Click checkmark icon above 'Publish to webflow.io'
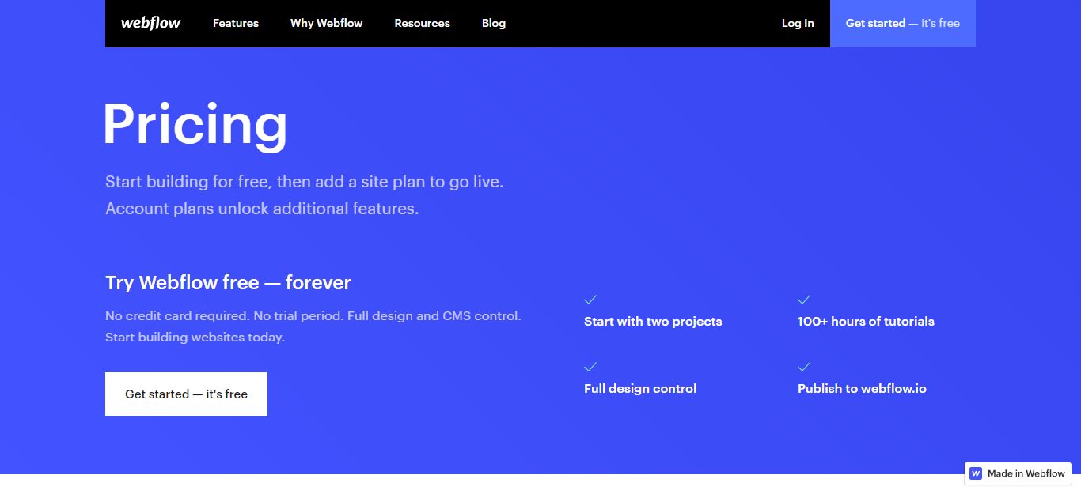1081x494 pixels. [x=804, y=367]
